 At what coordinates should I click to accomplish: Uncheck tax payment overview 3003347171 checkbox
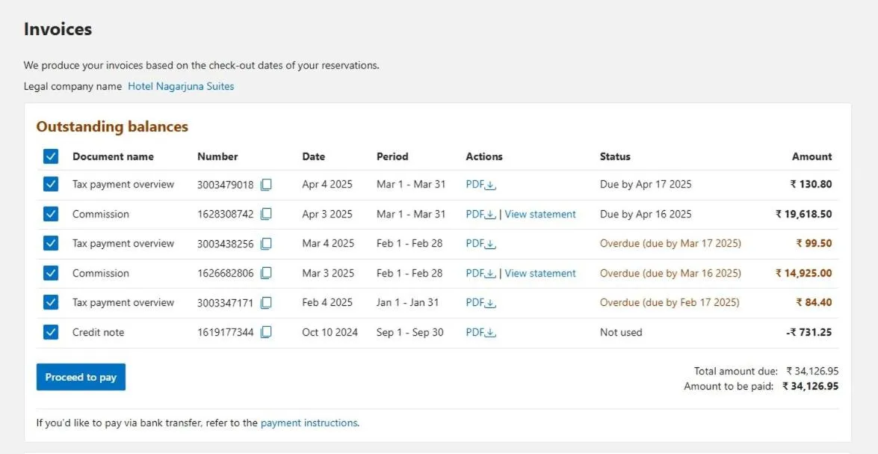[x=51, y=303]
